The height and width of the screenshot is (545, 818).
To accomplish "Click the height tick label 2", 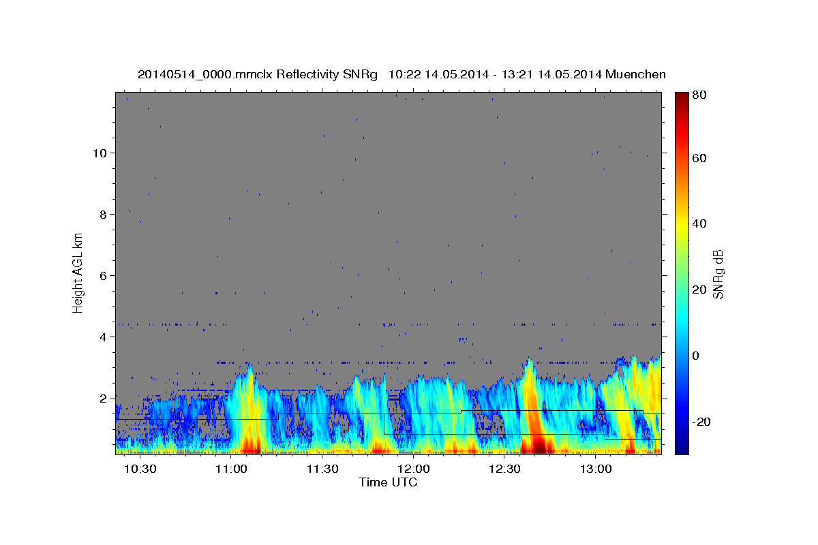I will tap(103, 399).
